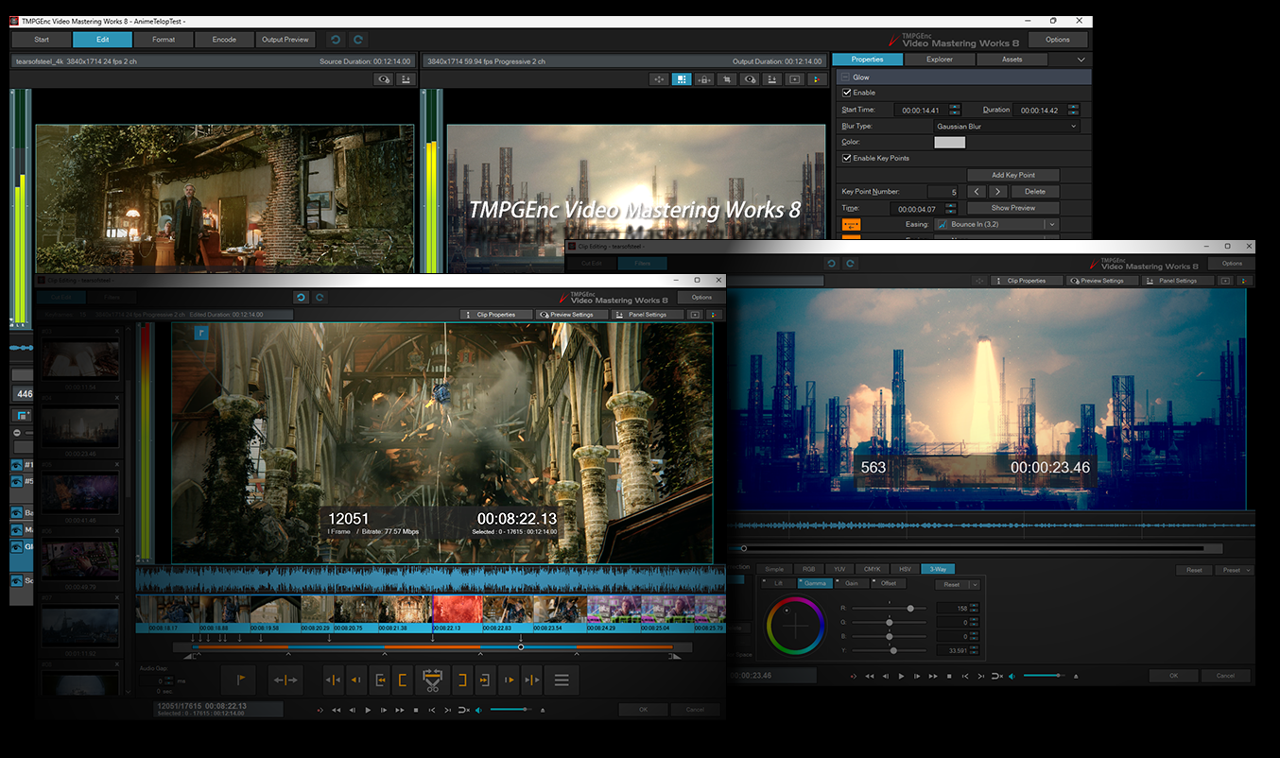The image size is (1280, 758).
Task: Select the HSV color correction tab
Action: point(905,569)
